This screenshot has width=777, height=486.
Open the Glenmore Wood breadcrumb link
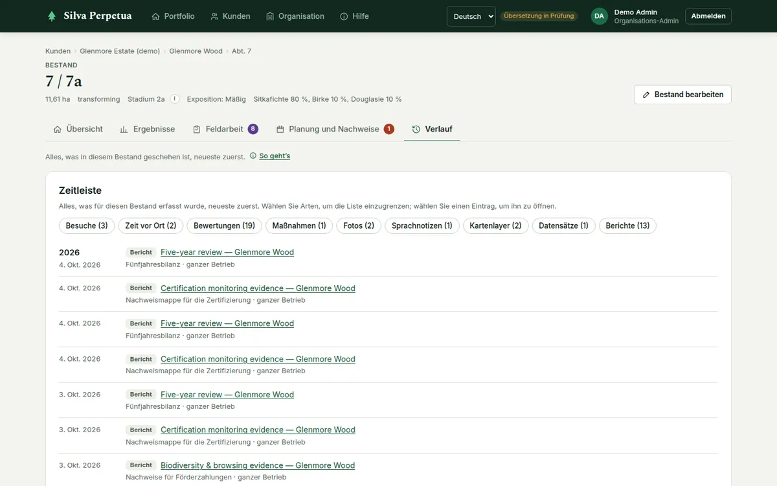pyautogui.click(x=196, y=51)
